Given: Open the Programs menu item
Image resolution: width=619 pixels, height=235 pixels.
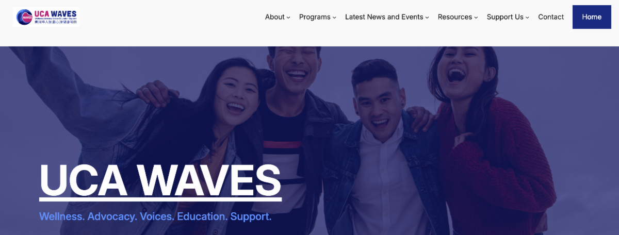Looking at the screenshot, I should [x=315, y=17].
